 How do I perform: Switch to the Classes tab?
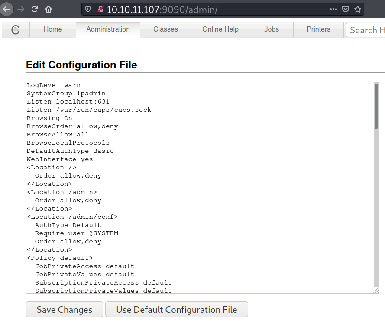pyautogui.click(x=165, y=29)
